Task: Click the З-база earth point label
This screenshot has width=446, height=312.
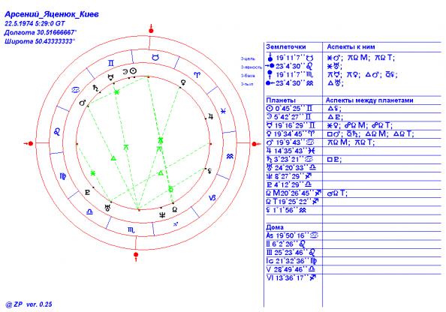Action: pyautogui.click(x=248, y=76)
